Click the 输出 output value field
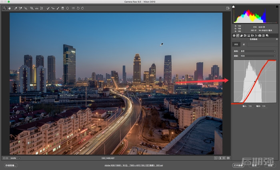Image resolution: width=280 pixels, height=170 pixels. coord(264,106)
